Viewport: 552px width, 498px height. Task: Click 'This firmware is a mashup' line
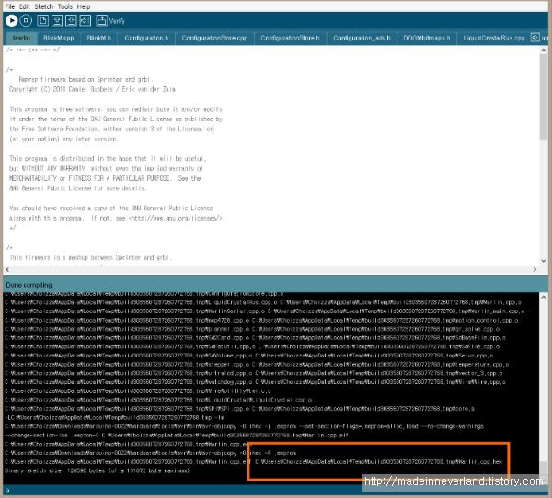(91, 257)
